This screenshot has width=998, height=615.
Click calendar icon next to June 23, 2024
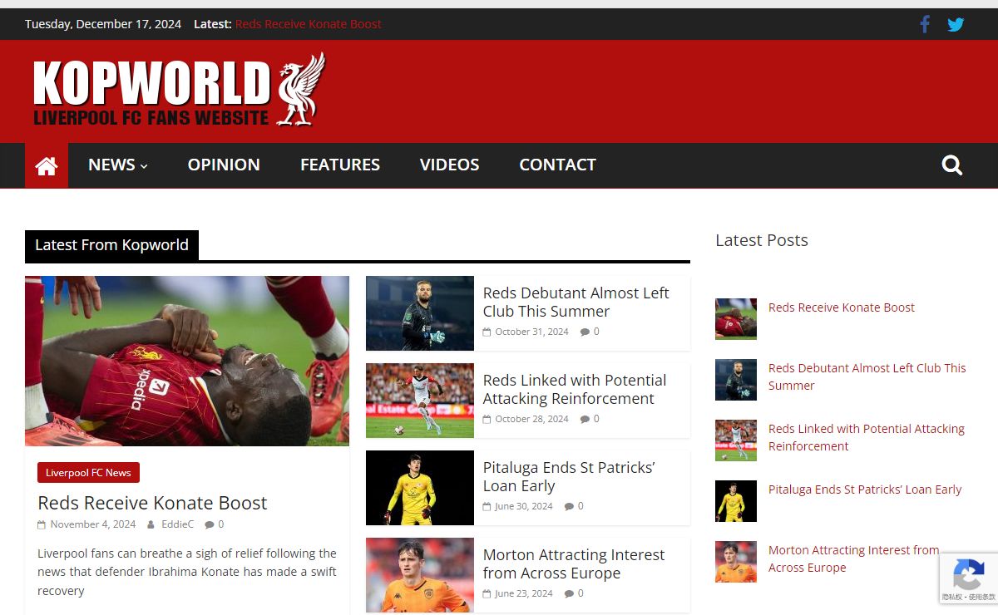(x=487, y=593)
